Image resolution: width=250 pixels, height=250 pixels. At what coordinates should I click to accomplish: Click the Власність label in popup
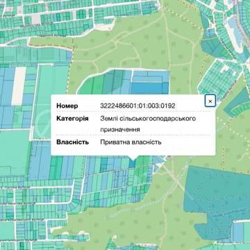tap(72, 142)
